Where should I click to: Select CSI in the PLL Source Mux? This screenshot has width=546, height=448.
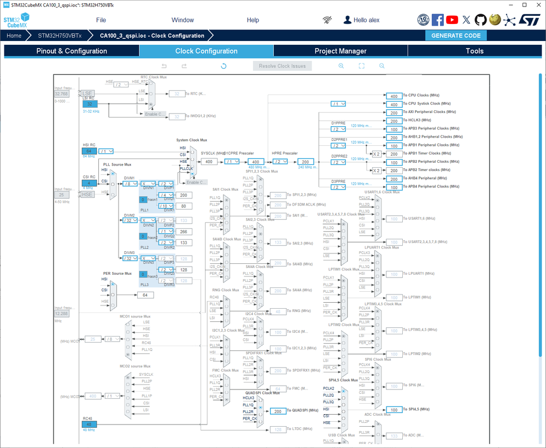coord(113,184)
